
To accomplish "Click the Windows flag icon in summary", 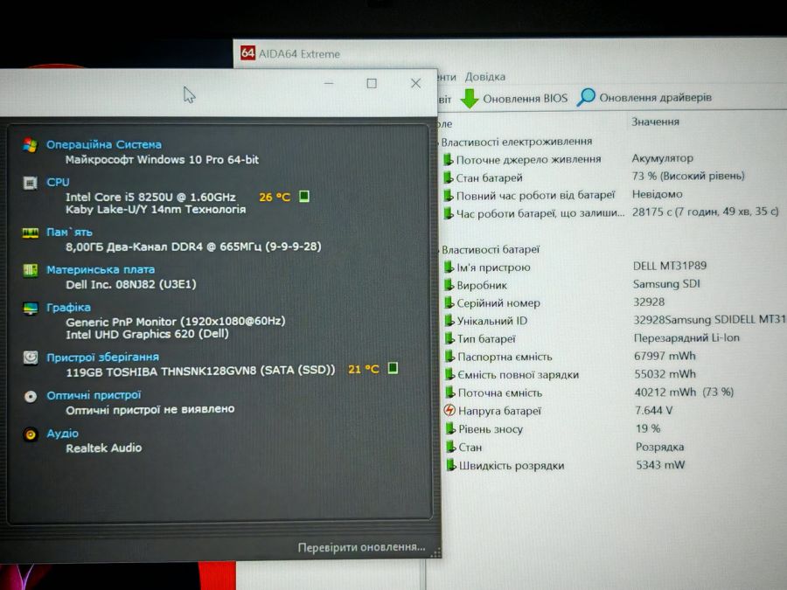I will (30, 145).
